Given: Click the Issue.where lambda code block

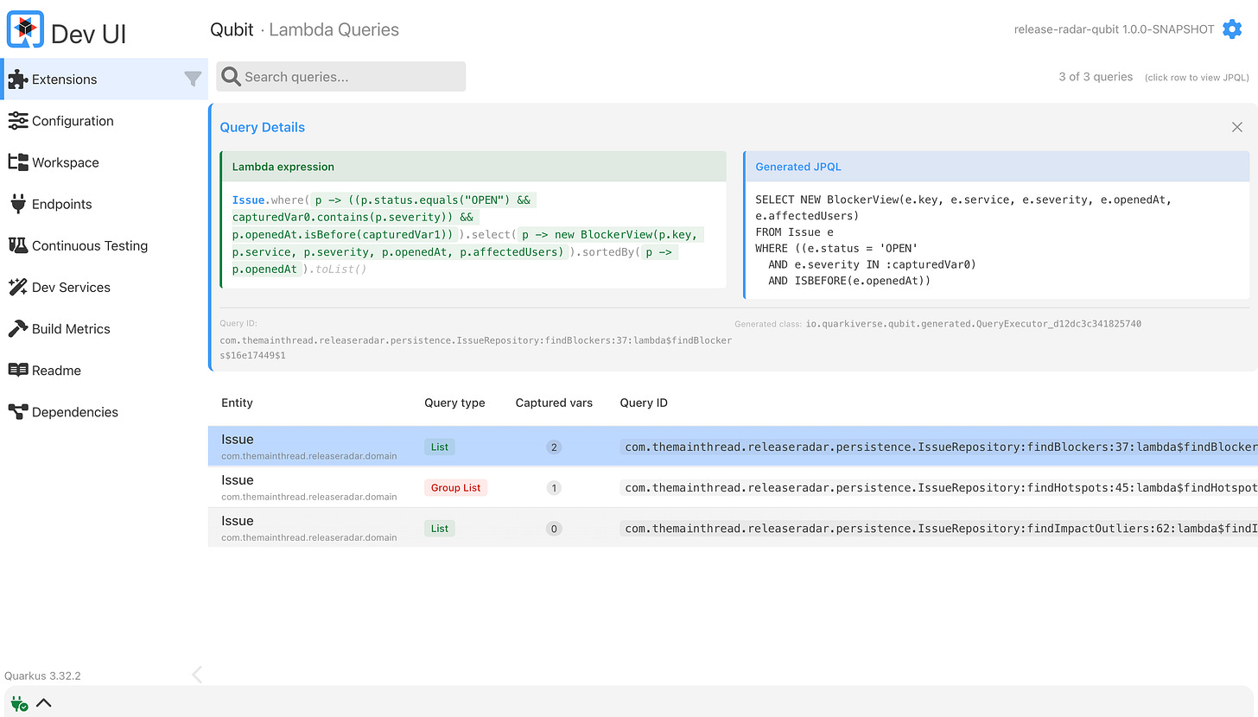Looking at the screenshot, I should pyautogui.click(x=473, y=234).
